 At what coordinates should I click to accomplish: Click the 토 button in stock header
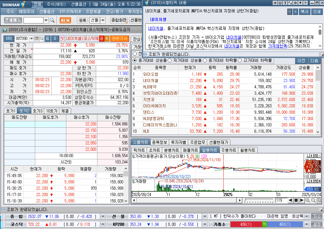point(48,39)
